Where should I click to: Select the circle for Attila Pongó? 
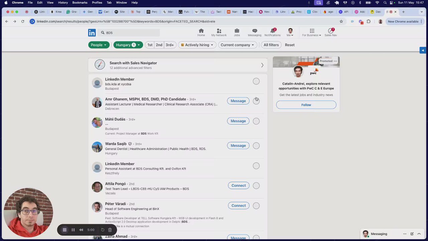click(256, 186)
